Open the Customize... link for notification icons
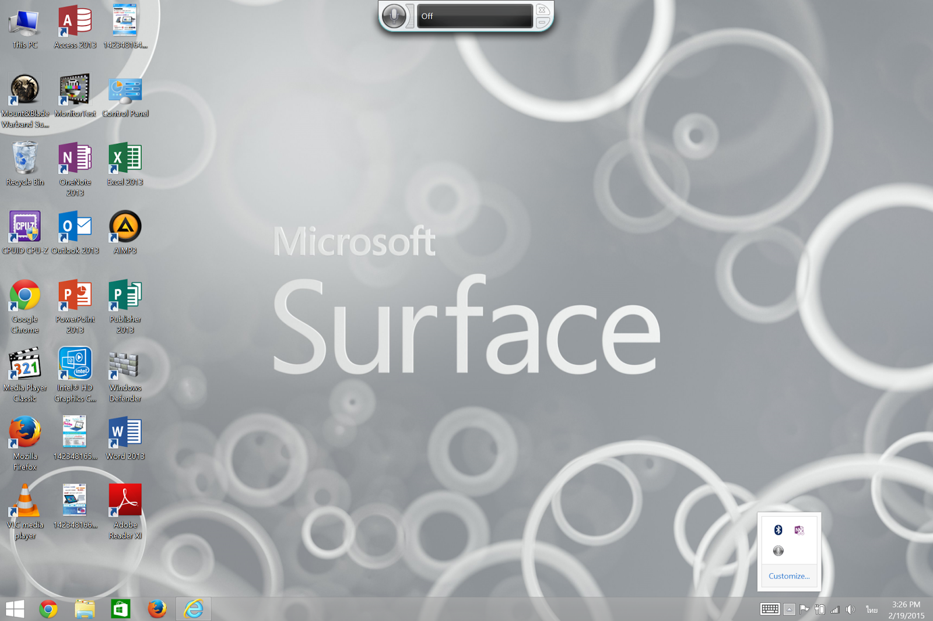The width and height of the screenshot is (933, 621). pos(789,576)
